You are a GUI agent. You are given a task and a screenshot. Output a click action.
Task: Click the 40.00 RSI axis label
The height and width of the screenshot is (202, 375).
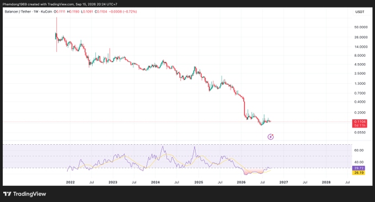(x=359, y=162)
